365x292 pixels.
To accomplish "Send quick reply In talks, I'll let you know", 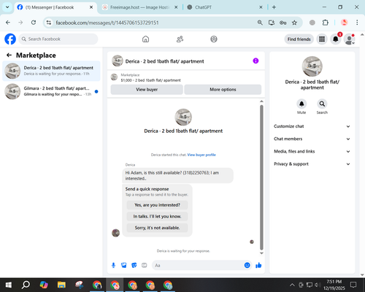I will 157,216.
